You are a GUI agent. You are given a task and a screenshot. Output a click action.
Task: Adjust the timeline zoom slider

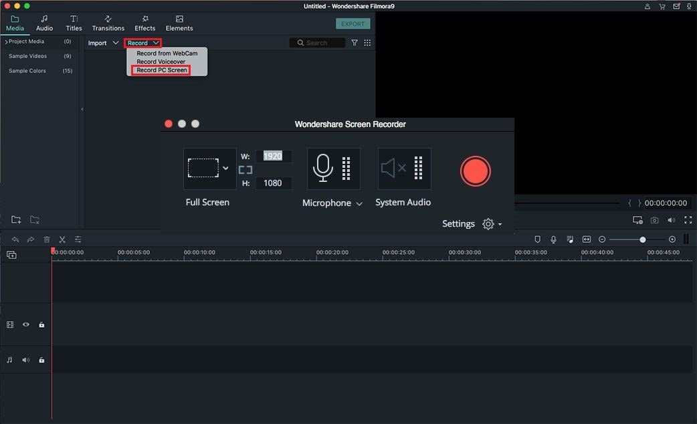pos(642,239)
